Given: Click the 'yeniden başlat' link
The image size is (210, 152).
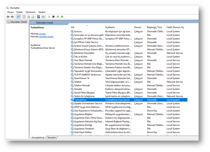Looking at the screenshot, I should coord(46,37).
